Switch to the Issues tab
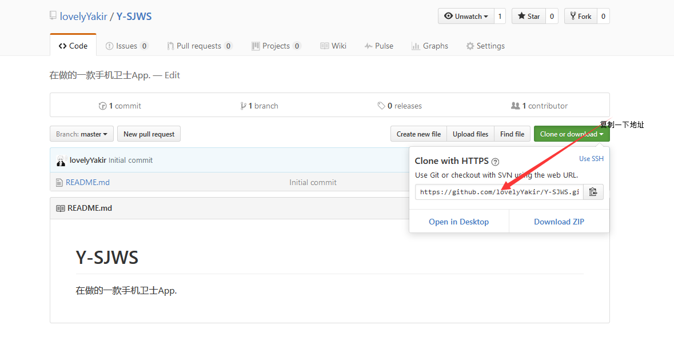This screenshot has height=345, width=674. coord(127,46)
